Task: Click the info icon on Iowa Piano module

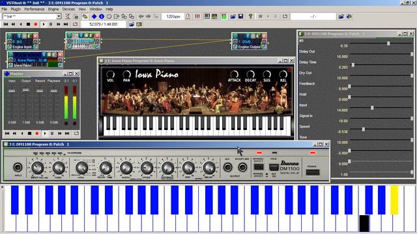Action: click(44, 55)
